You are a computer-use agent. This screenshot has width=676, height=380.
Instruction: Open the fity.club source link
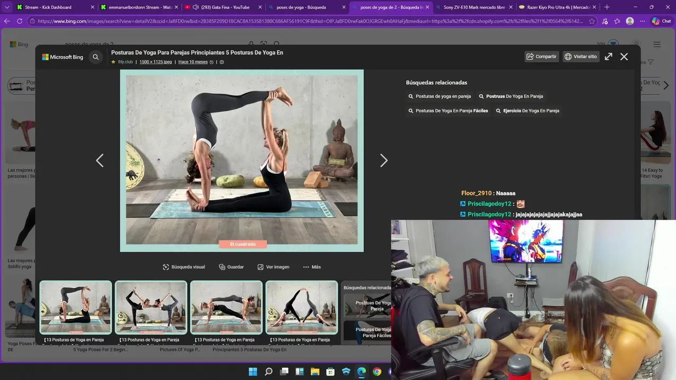pos(125,62)
